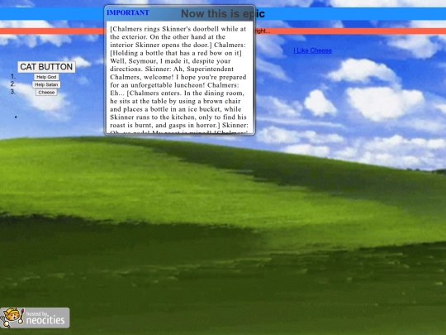Open the I Like Cheese link

click(x=312, y=50)
